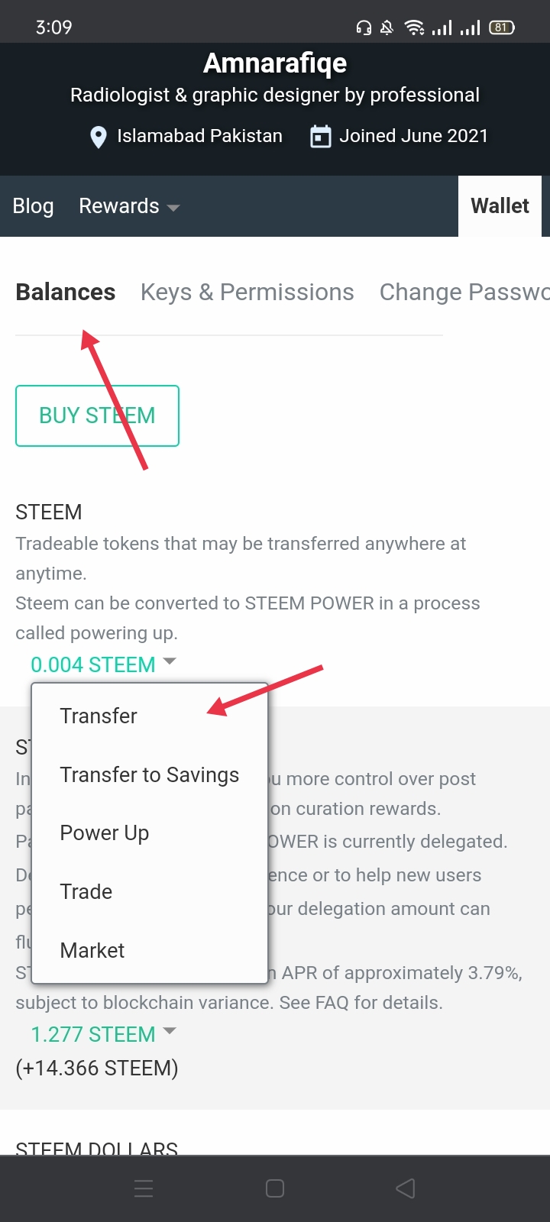550x1222 pixels.
Task: Open the Wallet tab
Action: coord(500,206)
